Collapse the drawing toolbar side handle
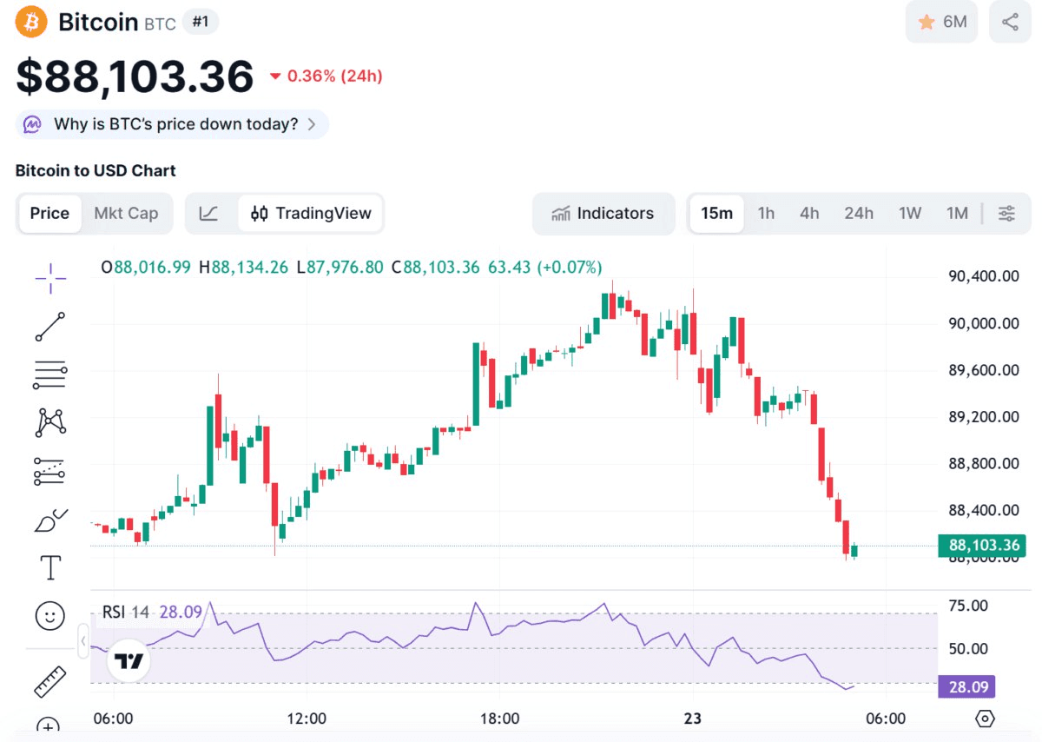The height and width of the screenshot is (742, 1042). point(83,642)
